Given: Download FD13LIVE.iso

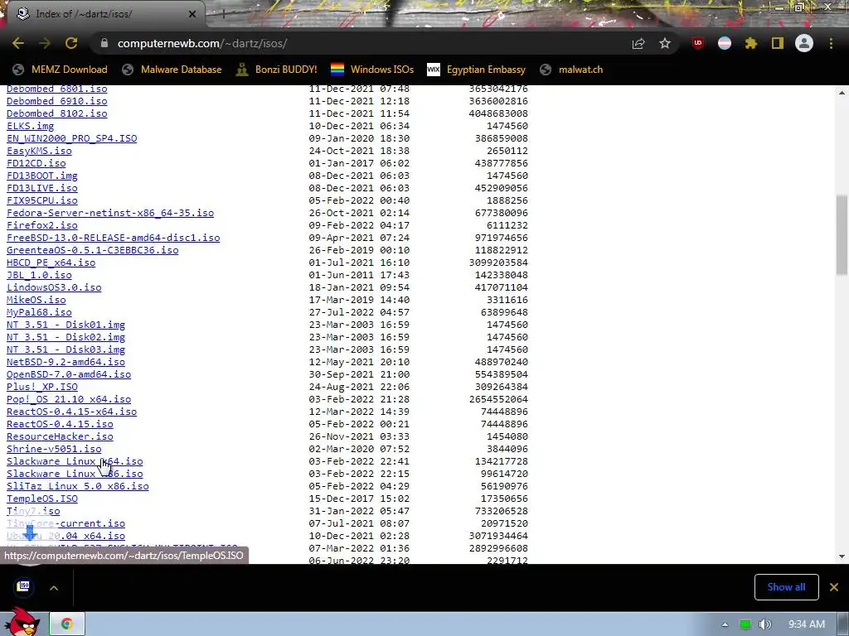Looking at the screenshot, I should pos(42,188).
